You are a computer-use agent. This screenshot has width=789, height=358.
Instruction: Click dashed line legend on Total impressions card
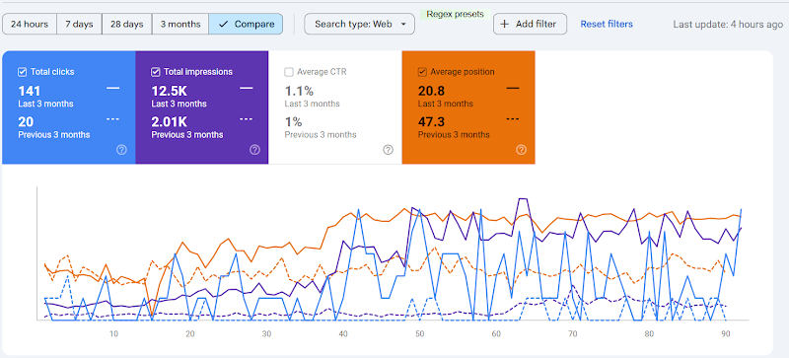click(x=246, y=118)
